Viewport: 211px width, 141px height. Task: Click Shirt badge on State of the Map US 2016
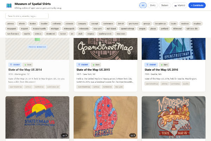(164, 65)
